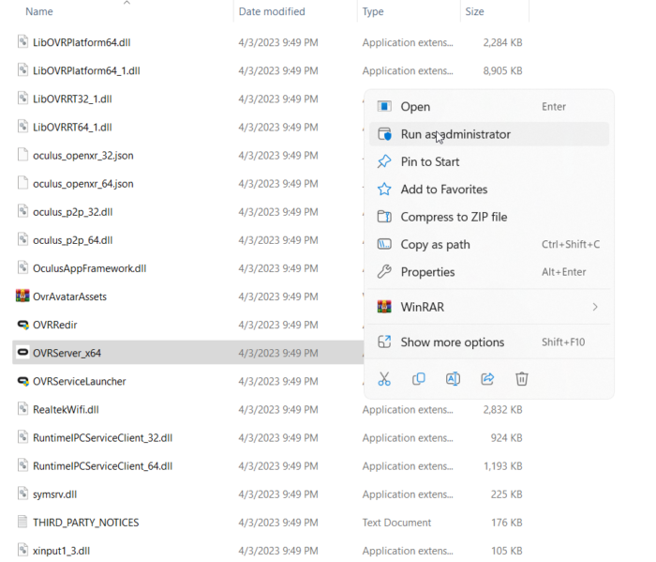656x562 pixels.
Task: Select Compress to ZIP file
Action: tap(489, 217)
